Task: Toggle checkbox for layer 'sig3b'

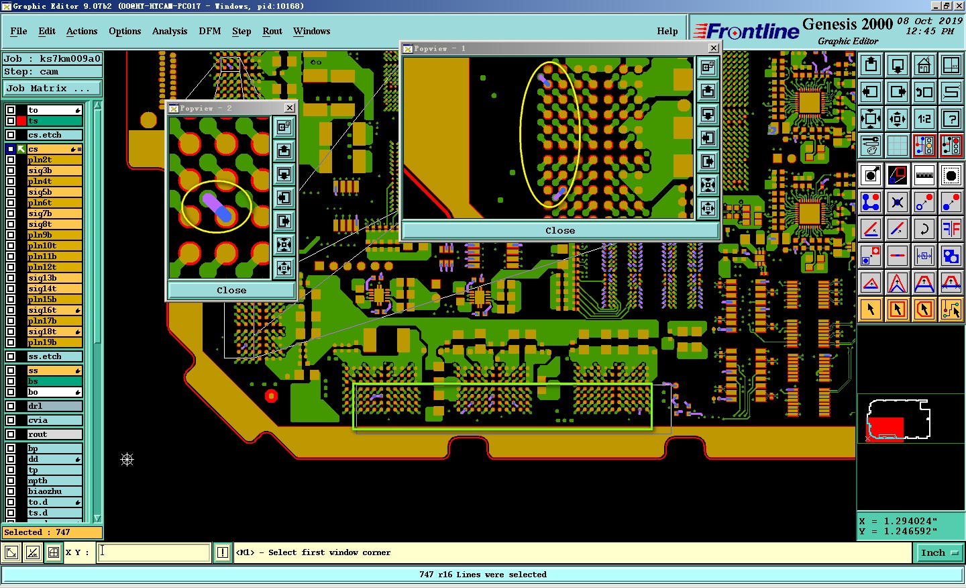Action: point(11,170)
